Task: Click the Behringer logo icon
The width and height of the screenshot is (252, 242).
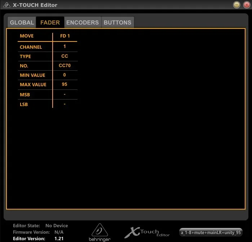Action: [100, 232]
